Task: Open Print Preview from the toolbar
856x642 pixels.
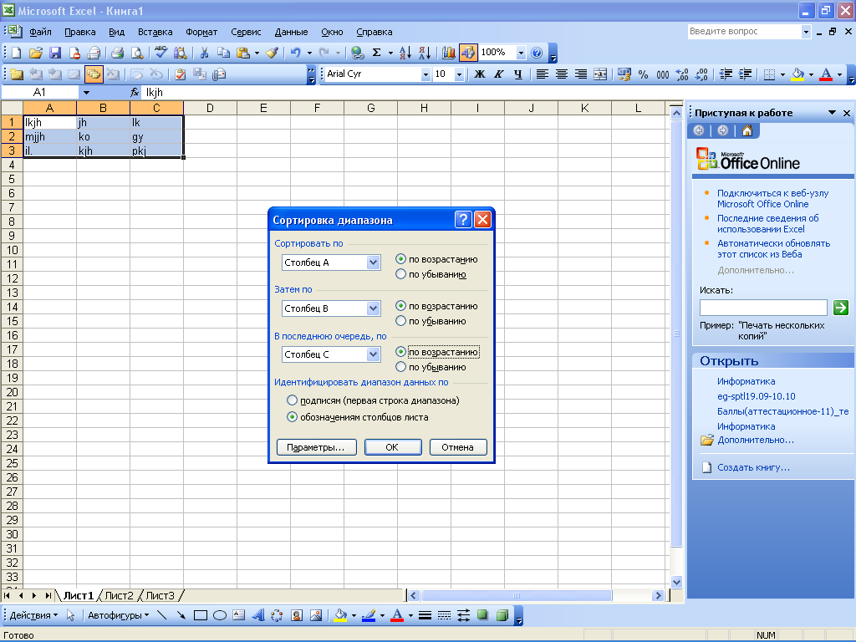Action: coord(137,53)
